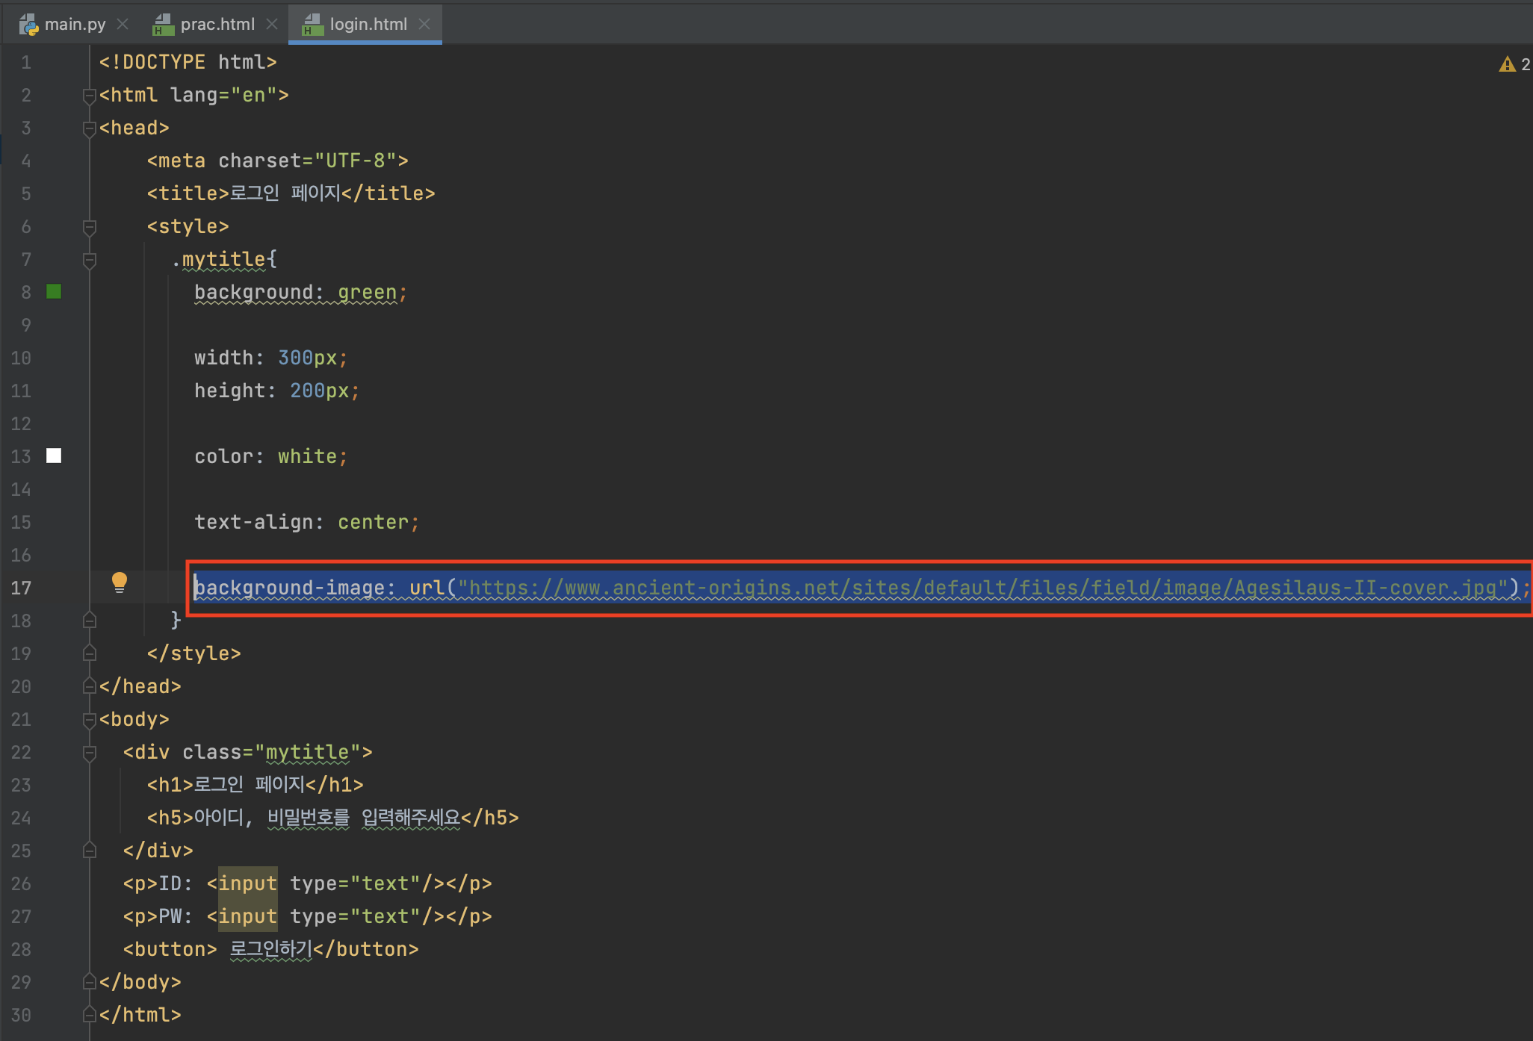Image resolution: width=1533 pixels, height=1041 pixels.
Task: Switch to prac.html tab
Action: coord(217,24)
